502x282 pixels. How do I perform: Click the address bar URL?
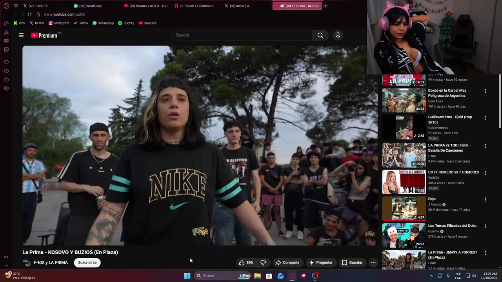(x=64, y=14)
